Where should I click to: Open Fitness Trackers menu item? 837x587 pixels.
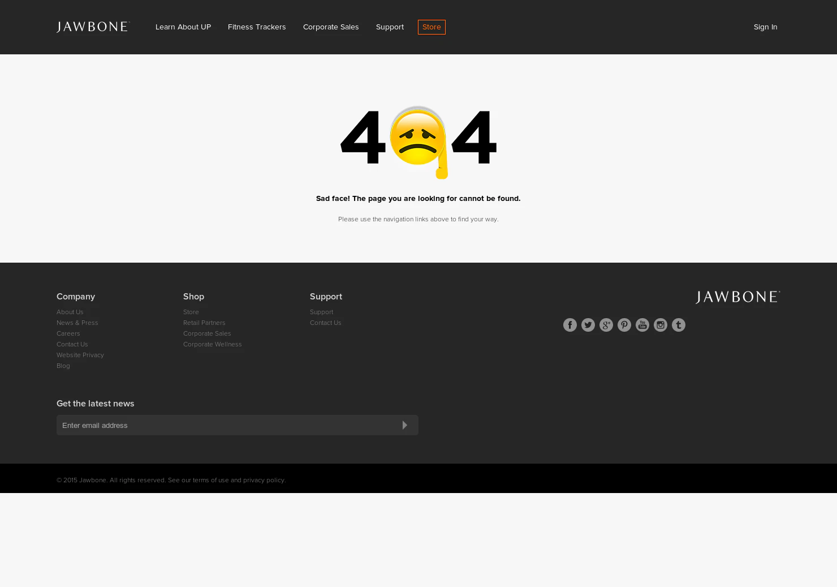(257, 27)
